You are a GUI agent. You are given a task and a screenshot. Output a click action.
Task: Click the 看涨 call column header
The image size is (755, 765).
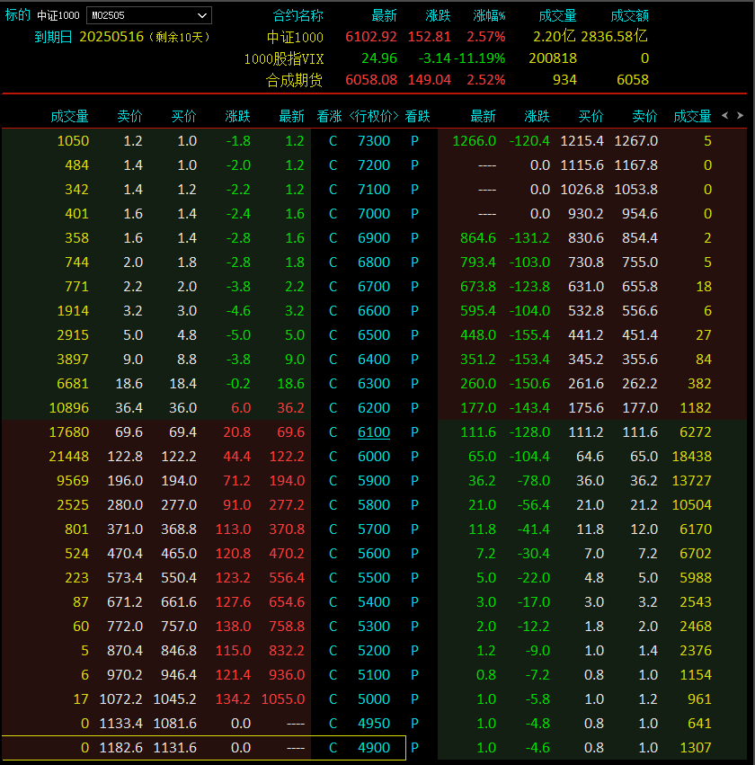[329, 116]
